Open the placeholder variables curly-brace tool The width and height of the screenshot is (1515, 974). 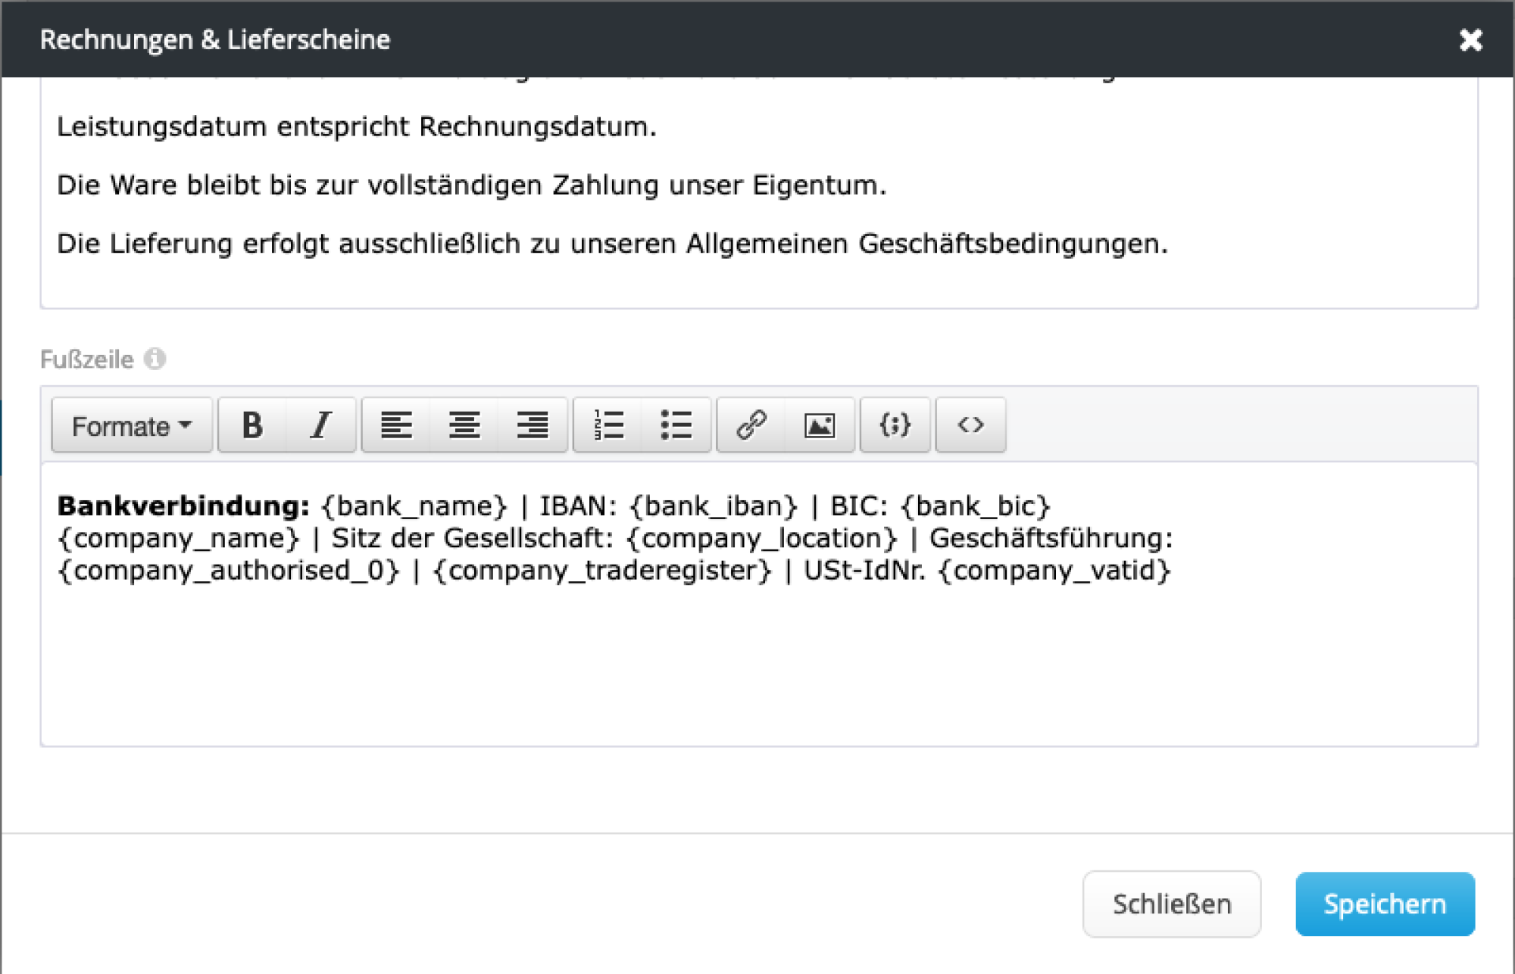tap(895, 425)
